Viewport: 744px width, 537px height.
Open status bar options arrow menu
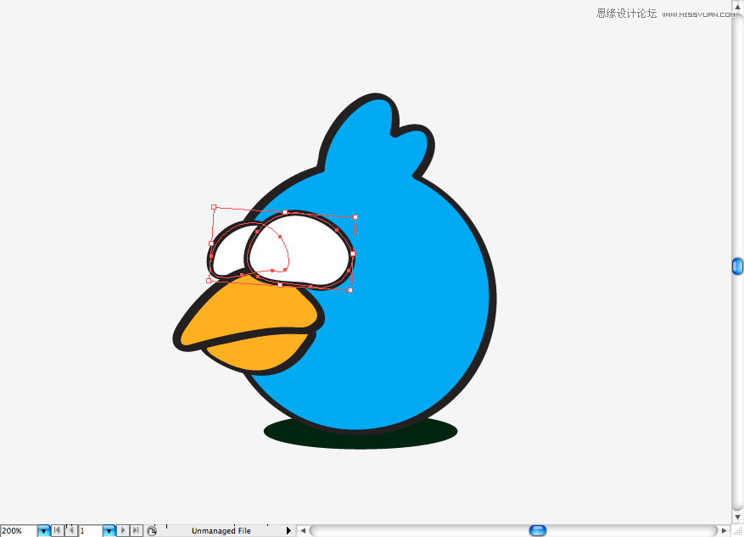click(x=288, y=531)
